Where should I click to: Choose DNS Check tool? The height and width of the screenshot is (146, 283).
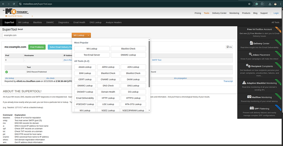[x=108, y=86]
